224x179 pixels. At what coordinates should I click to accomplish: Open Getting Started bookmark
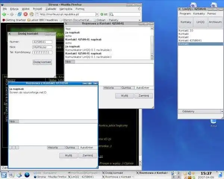14,20
